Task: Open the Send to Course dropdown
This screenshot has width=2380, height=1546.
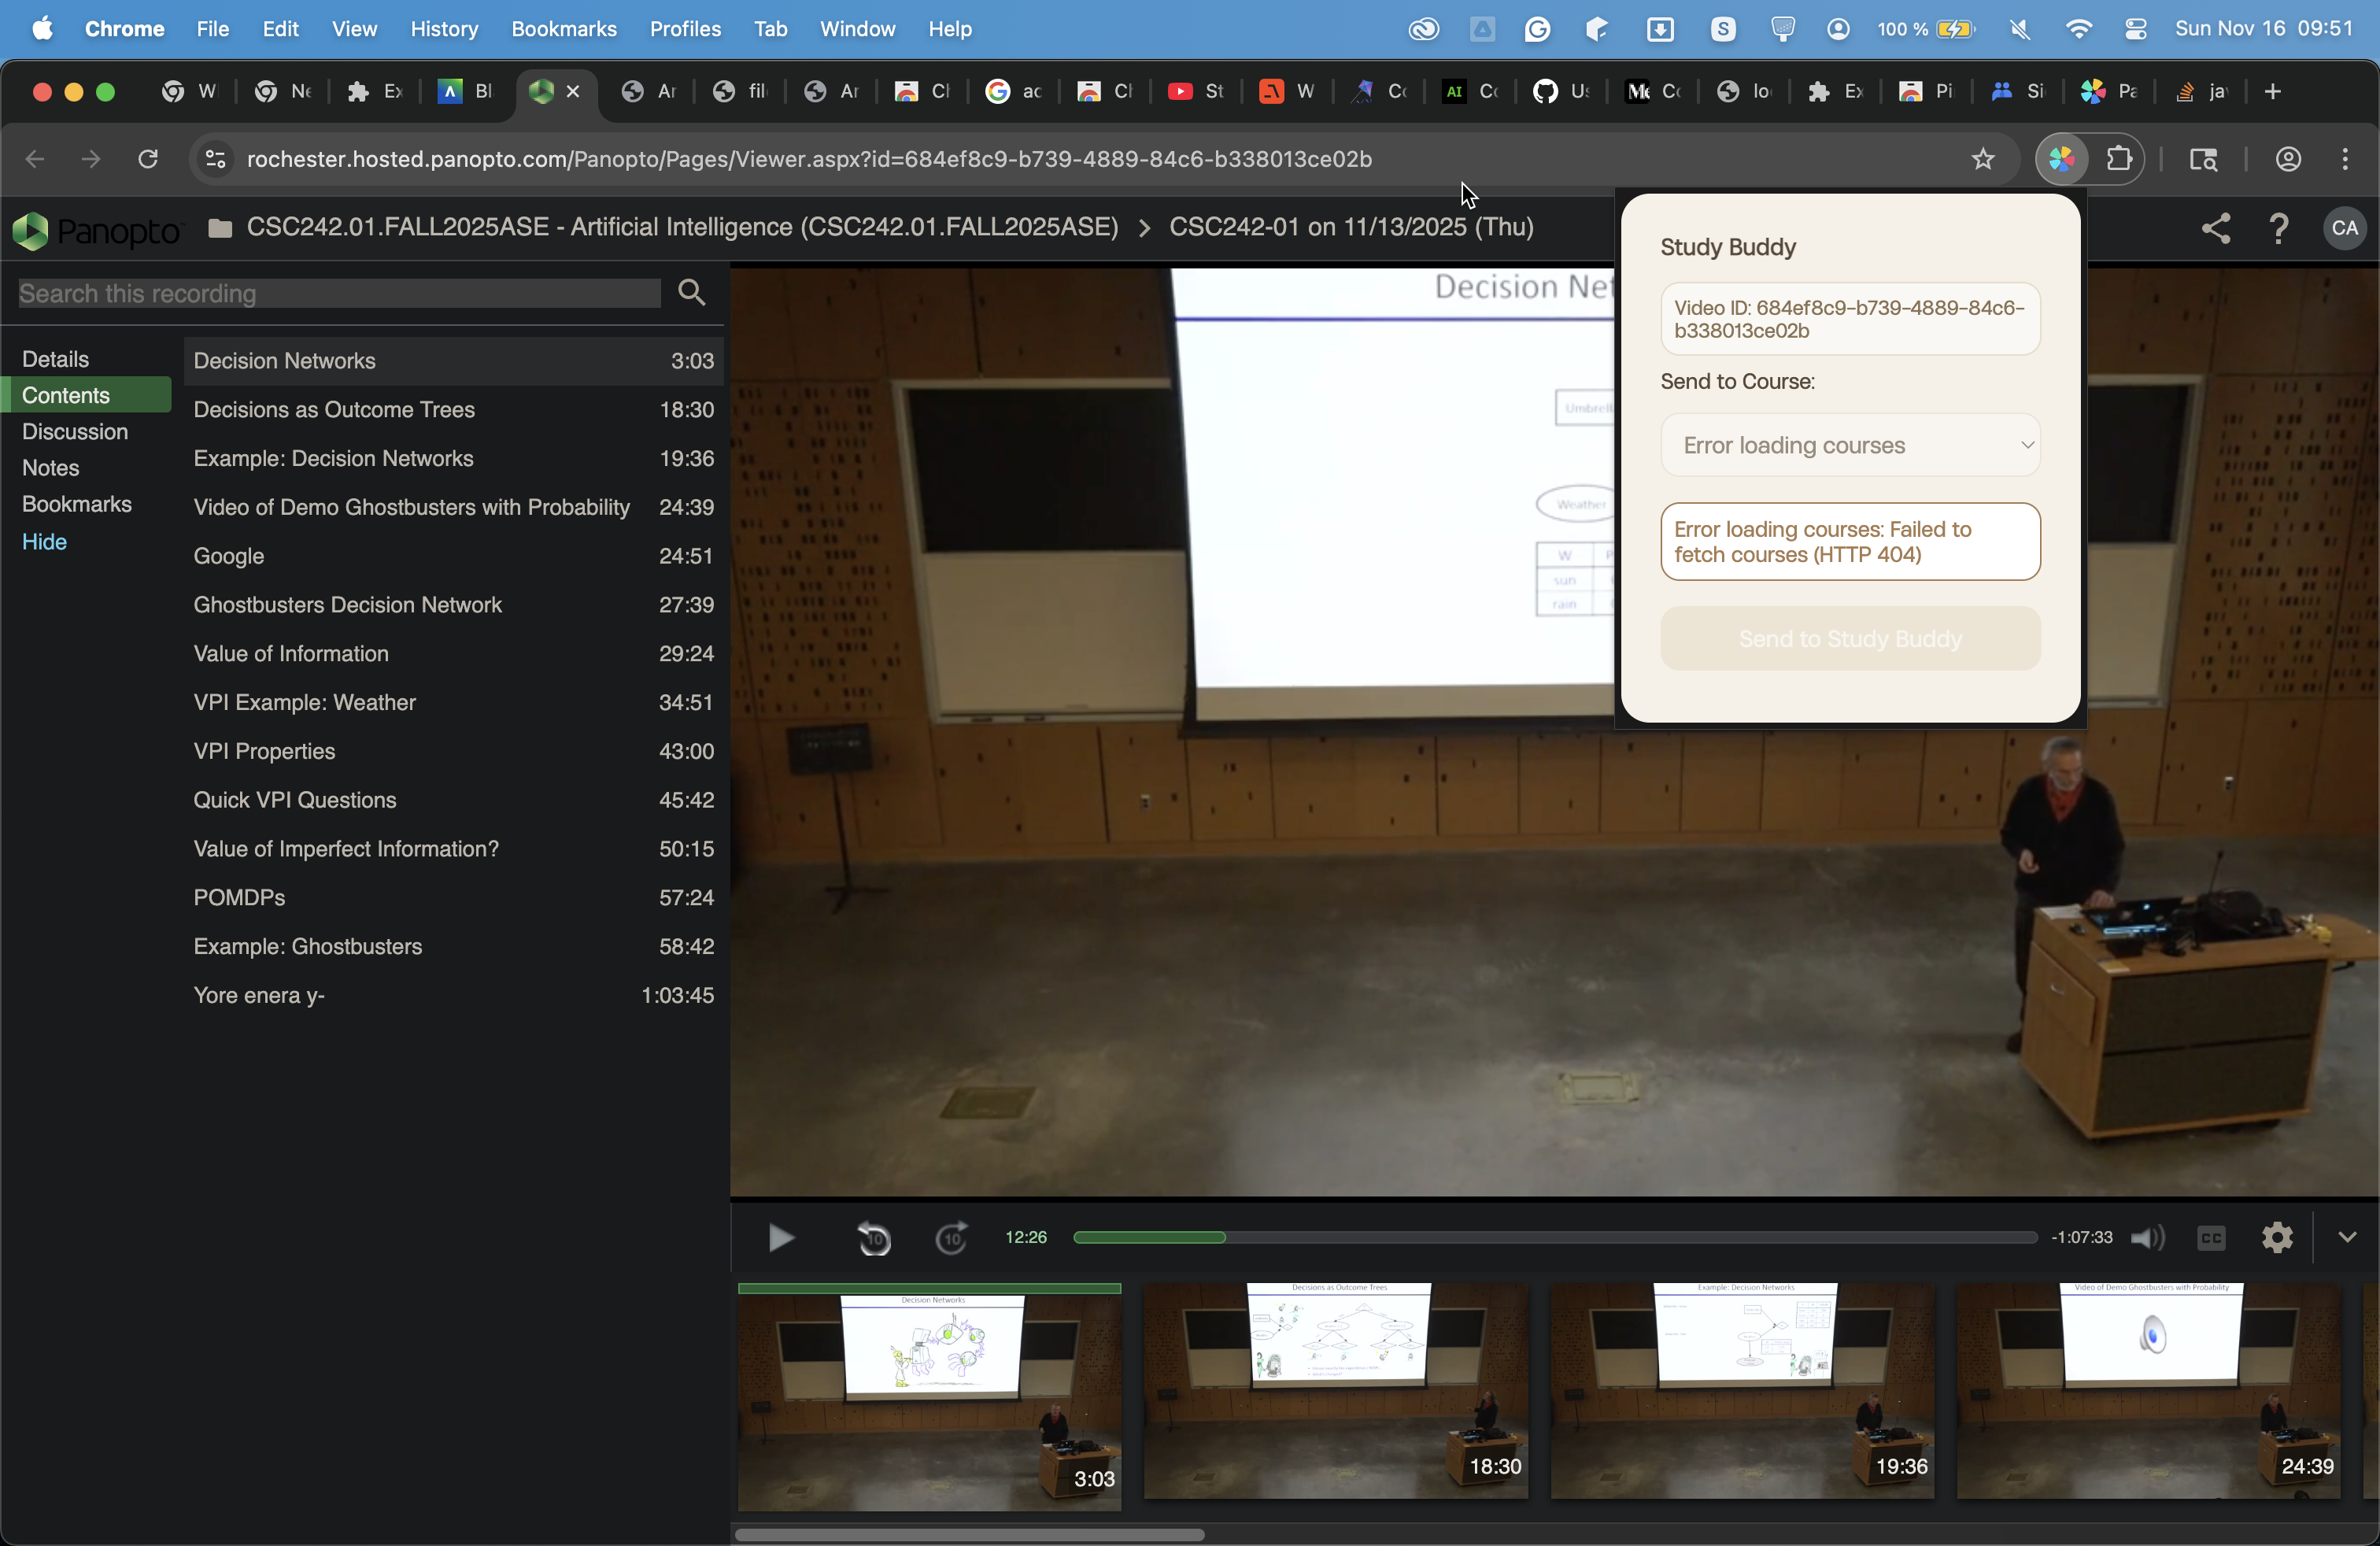Action: [x=1849, y=445]
